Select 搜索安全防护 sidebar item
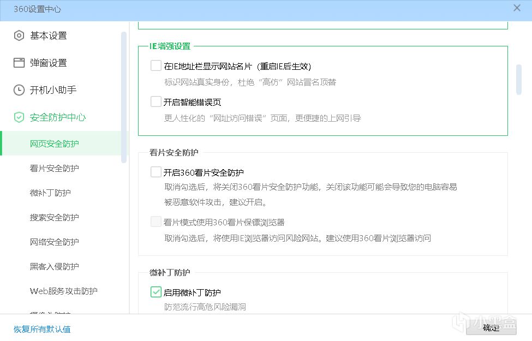Image resolution: width=532 pixels, height=341 pixels. pos(54,217)
